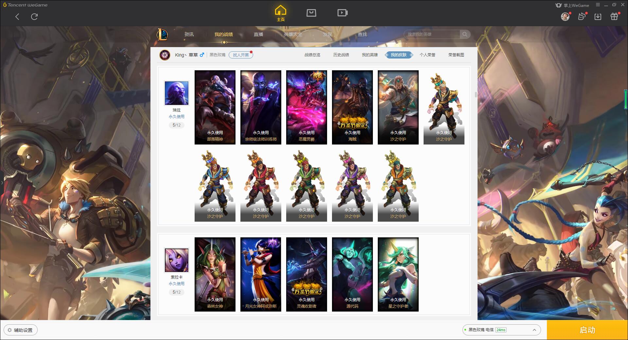Click the male gender icon by the name

pos(202,55)
